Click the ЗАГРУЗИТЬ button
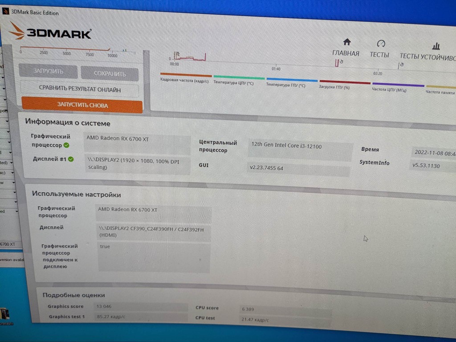 pos(48,71)
